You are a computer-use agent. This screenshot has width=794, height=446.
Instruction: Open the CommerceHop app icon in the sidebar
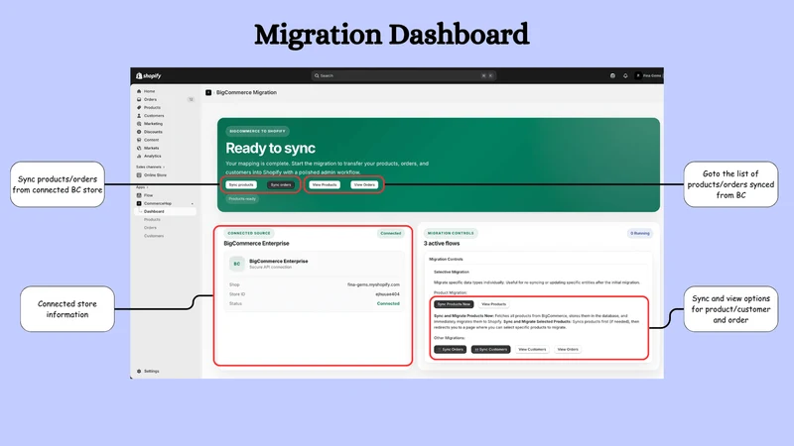coord(139,203)
